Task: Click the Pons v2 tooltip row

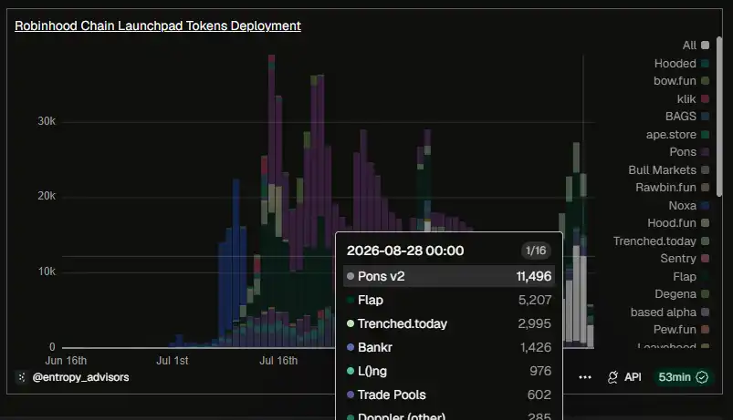Action: point(449,276)
